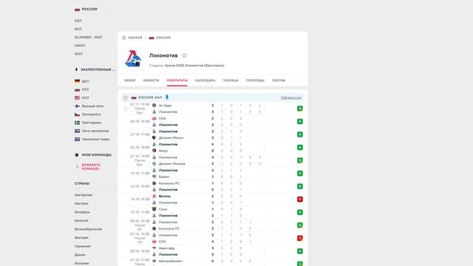Select the Результаты tab
The image size is (473, 266).
coord(177,81)
